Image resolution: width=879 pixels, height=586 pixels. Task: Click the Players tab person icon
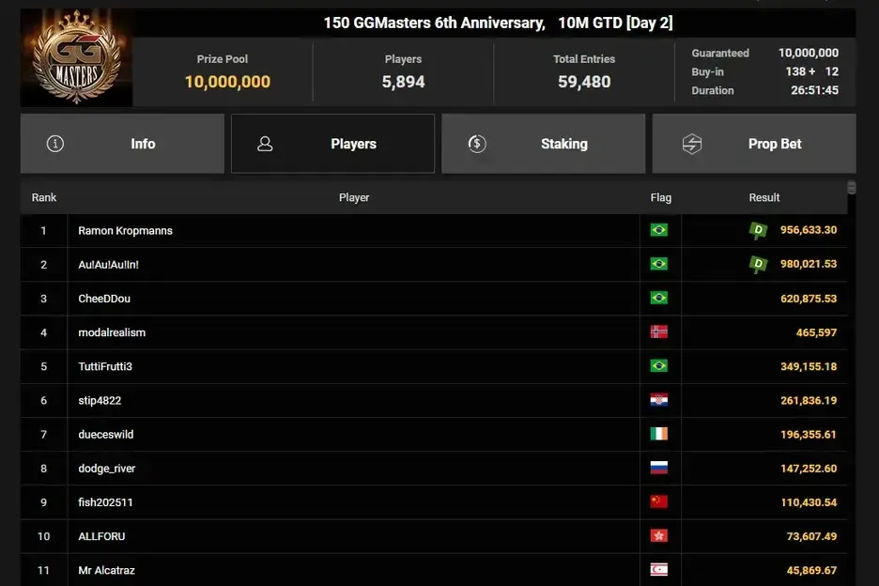[x=265, y=144]
